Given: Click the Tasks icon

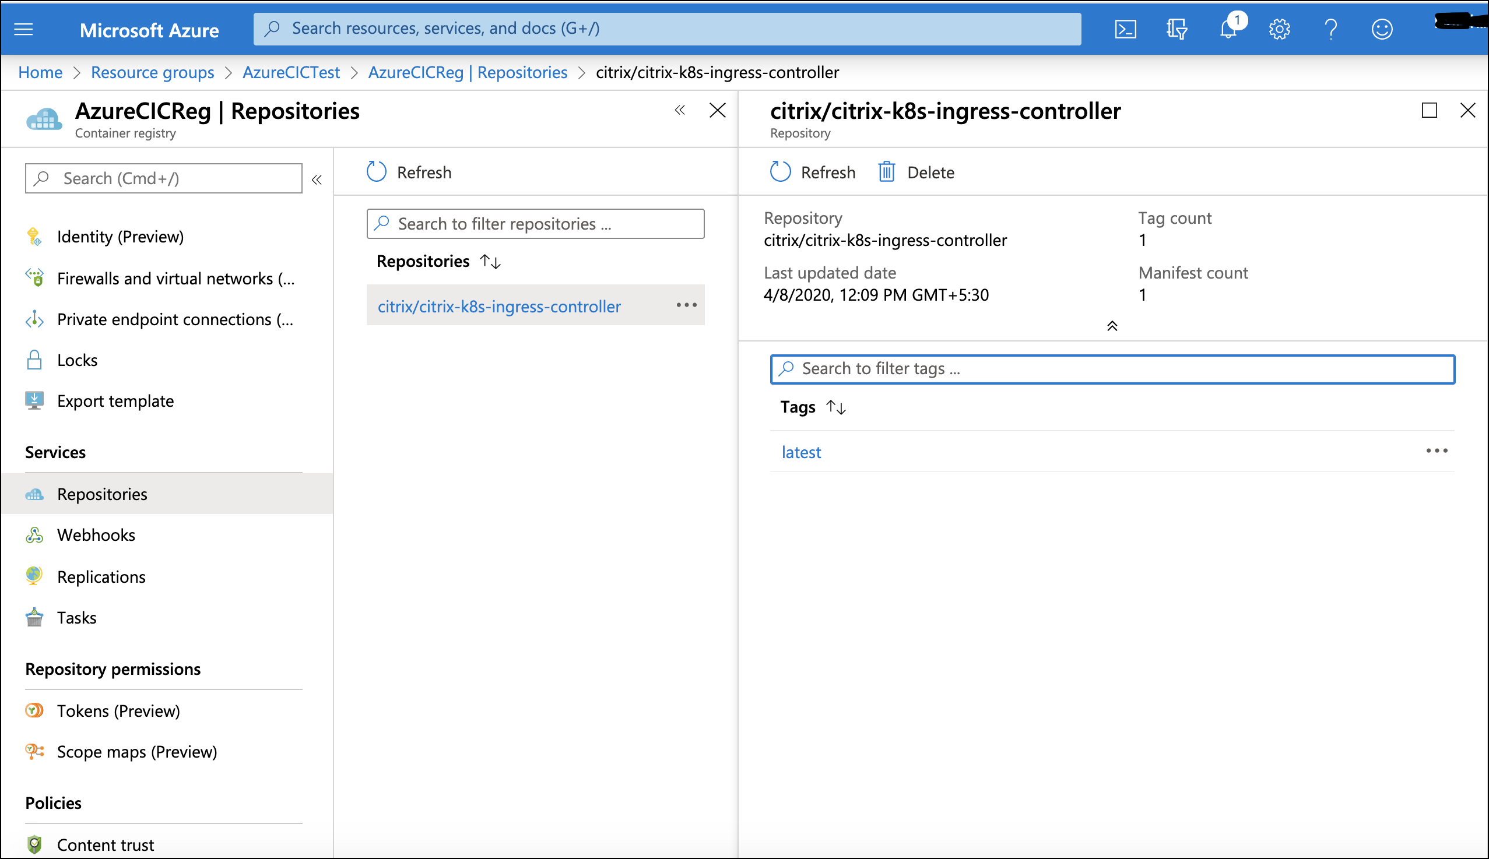Looking at the screenshot, I should click(34, 617).
